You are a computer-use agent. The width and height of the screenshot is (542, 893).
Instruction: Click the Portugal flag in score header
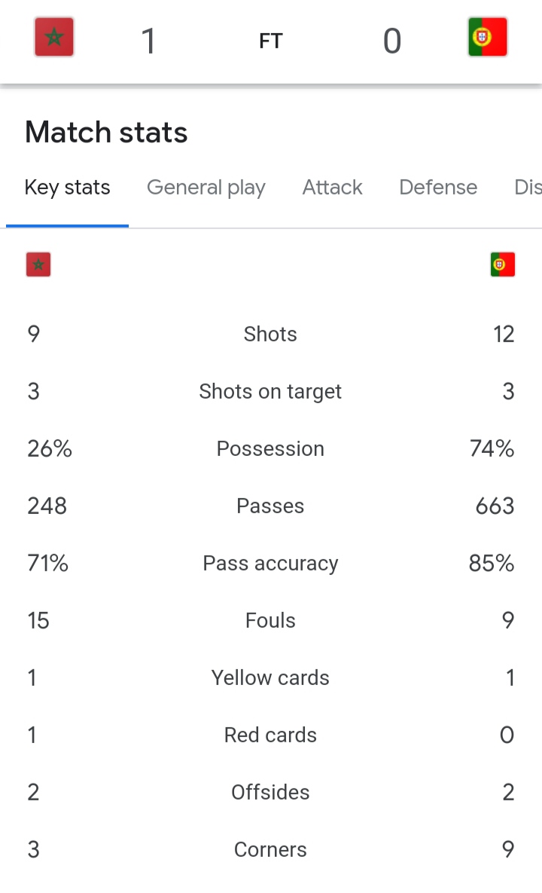tap(487, 37)
